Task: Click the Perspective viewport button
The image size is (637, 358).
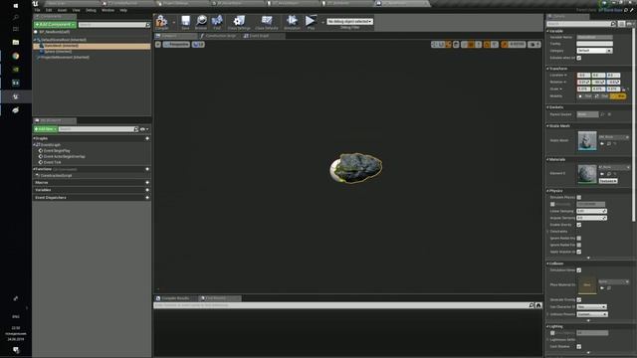Action: [x=176, y=44]
